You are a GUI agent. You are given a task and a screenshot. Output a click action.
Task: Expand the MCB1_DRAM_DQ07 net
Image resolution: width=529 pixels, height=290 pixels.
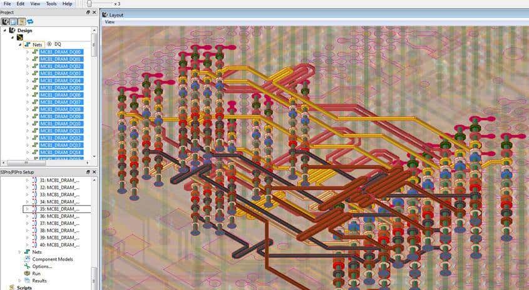pos(28,102)
